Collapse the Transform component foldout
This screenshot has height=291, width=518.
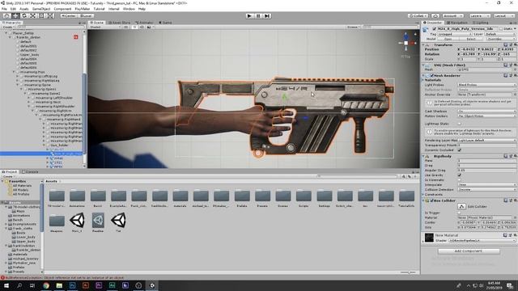pyautogui.click(x=423, y=45)
